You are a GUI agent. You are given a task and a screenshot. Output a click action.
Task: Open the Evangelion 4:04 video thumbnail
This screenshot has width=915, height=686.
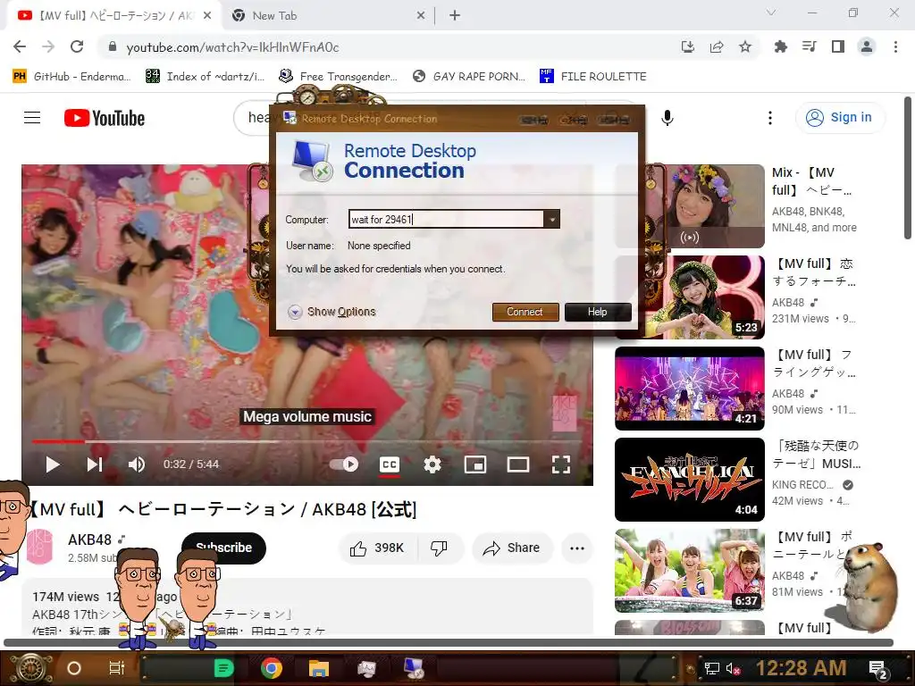[x=690, y=480]
